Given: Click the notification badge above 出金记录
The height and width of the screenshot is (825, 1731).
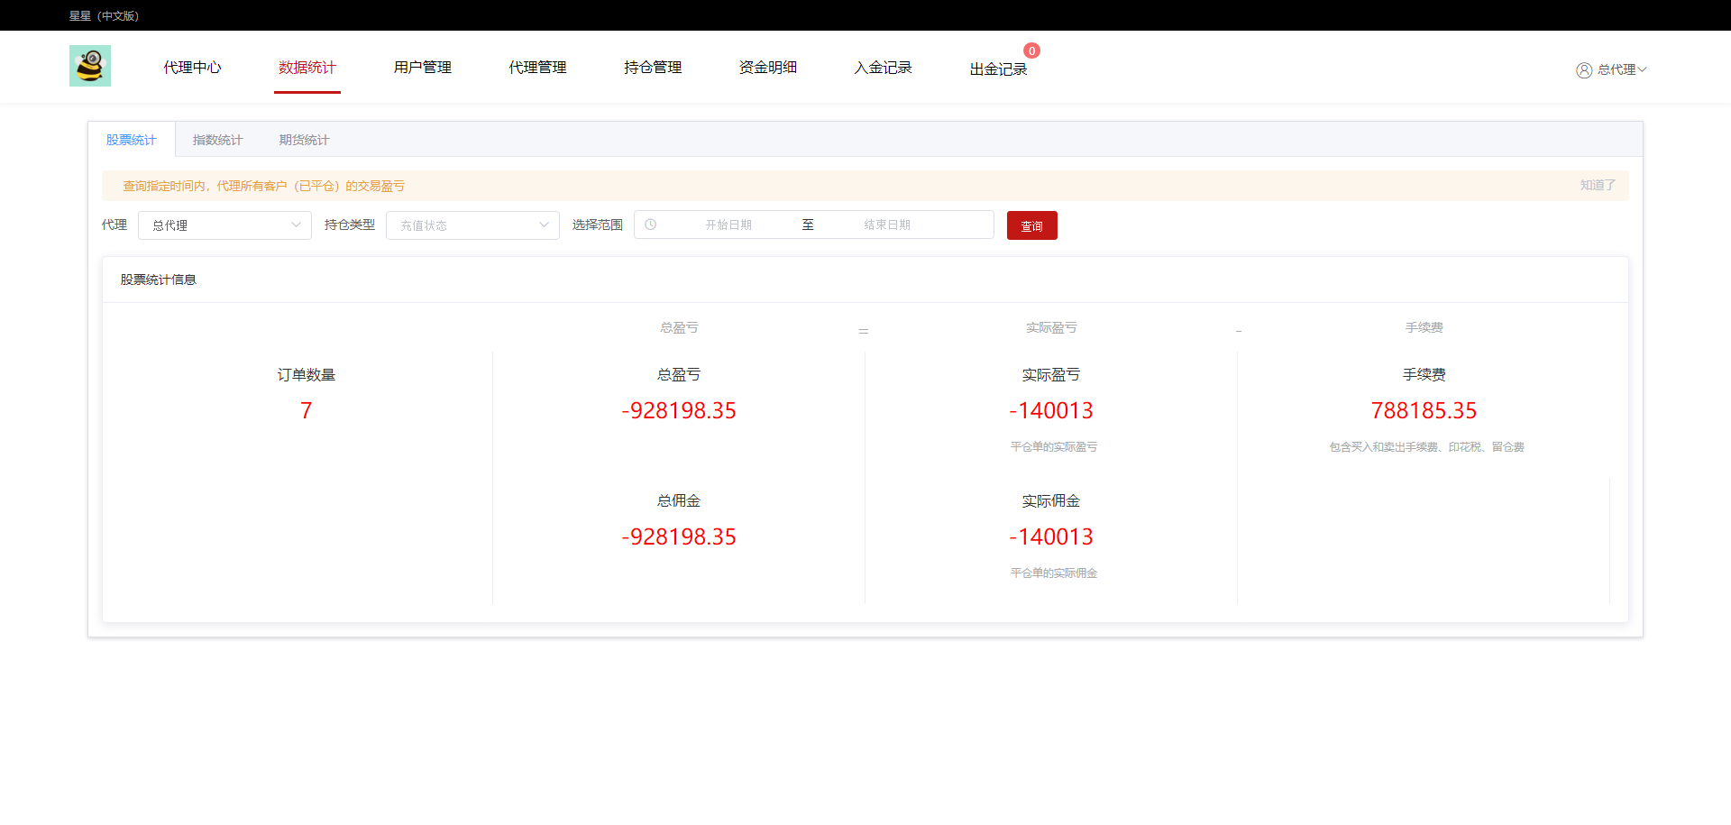Looking at the screenshot, I should [1031, 50].
